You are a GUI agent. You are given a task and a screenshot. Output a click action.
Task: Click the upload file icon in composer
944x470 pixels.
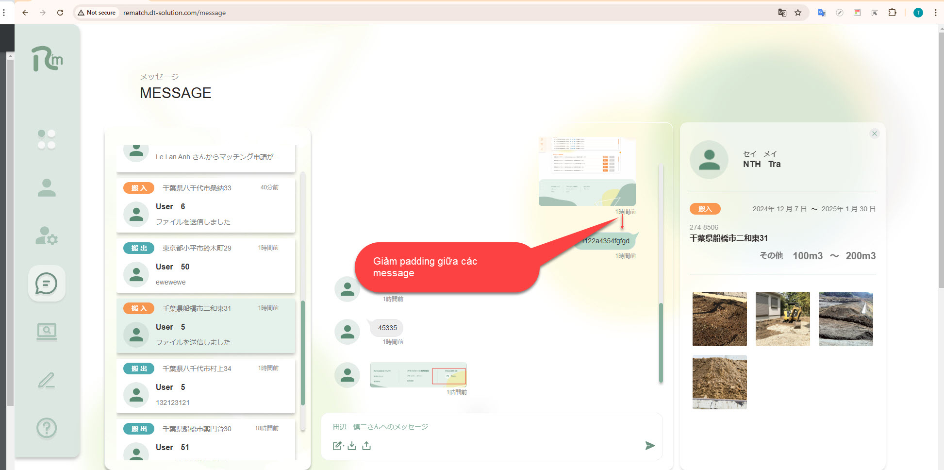pos(366,446)
